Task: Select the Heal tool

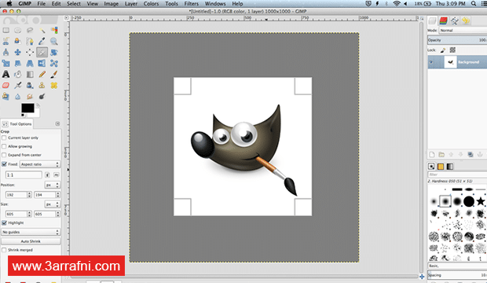Action: 54,85
